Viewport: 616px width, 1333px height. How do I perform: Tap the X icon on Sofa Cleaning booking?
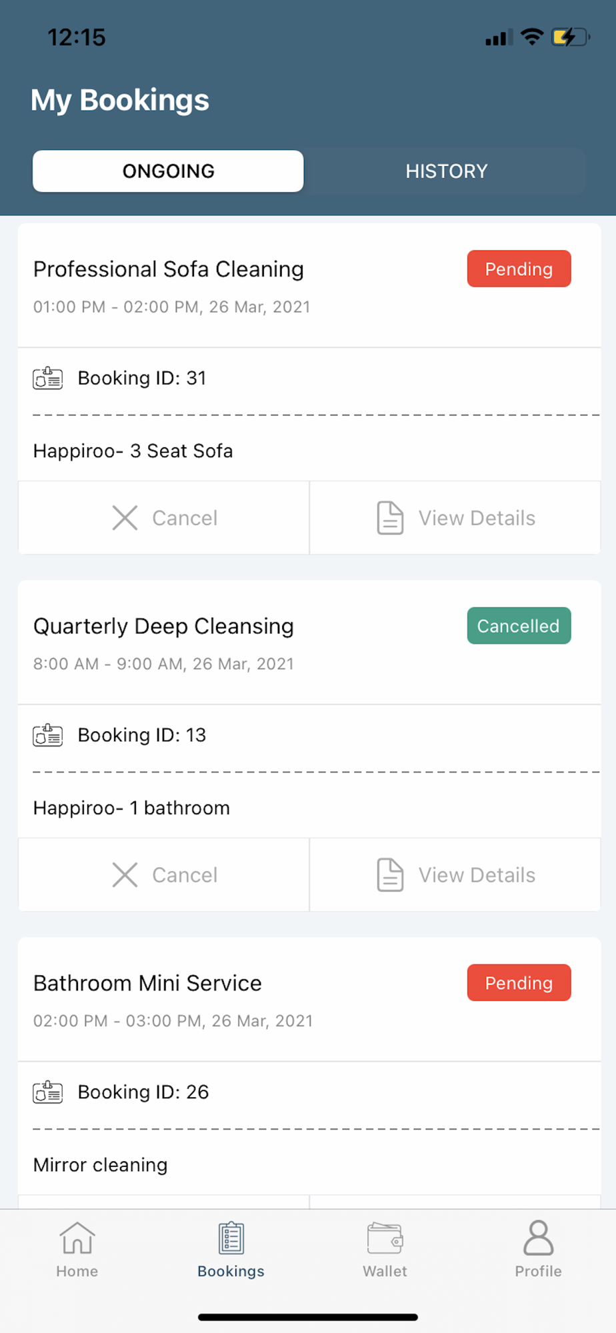tap(125, 518)
